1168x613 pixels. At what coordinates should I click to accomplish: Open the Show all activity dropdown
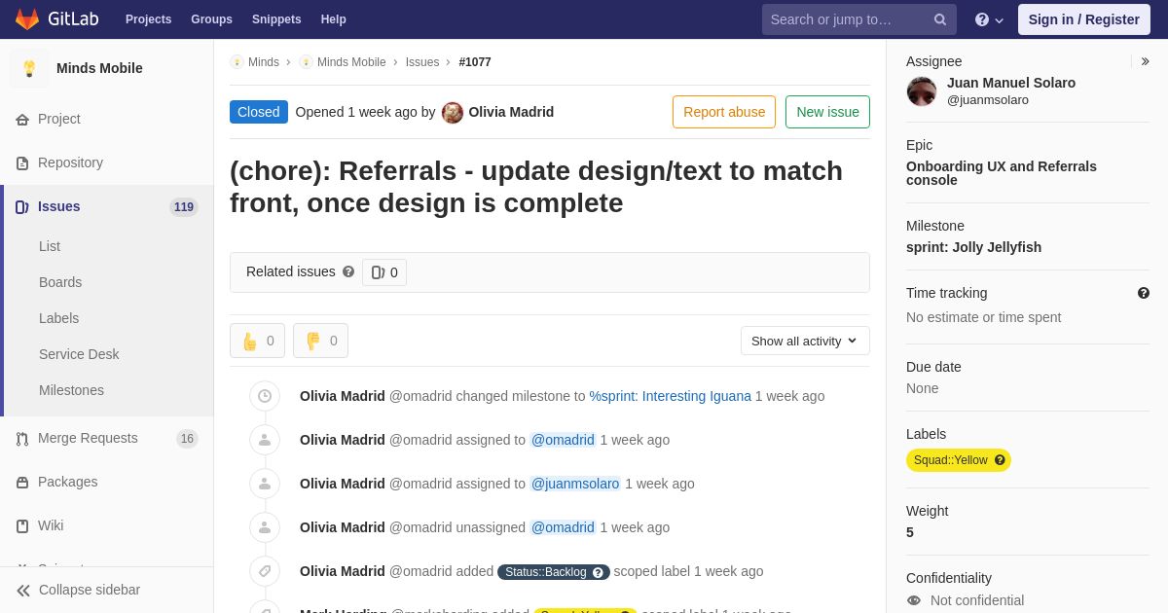tap(805, 341)
